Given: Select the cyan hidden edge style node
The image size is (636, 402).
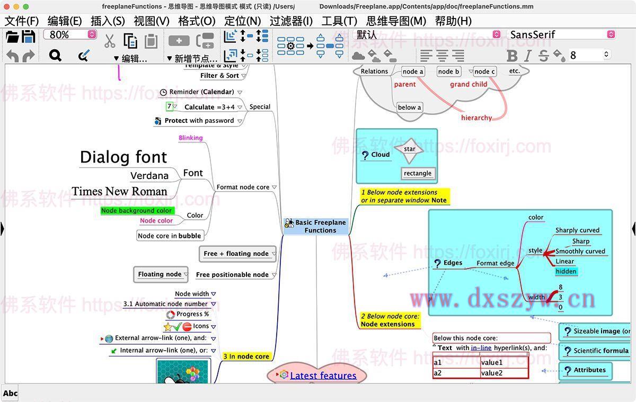Looking at the screenshot, I should tap(566, 272).
